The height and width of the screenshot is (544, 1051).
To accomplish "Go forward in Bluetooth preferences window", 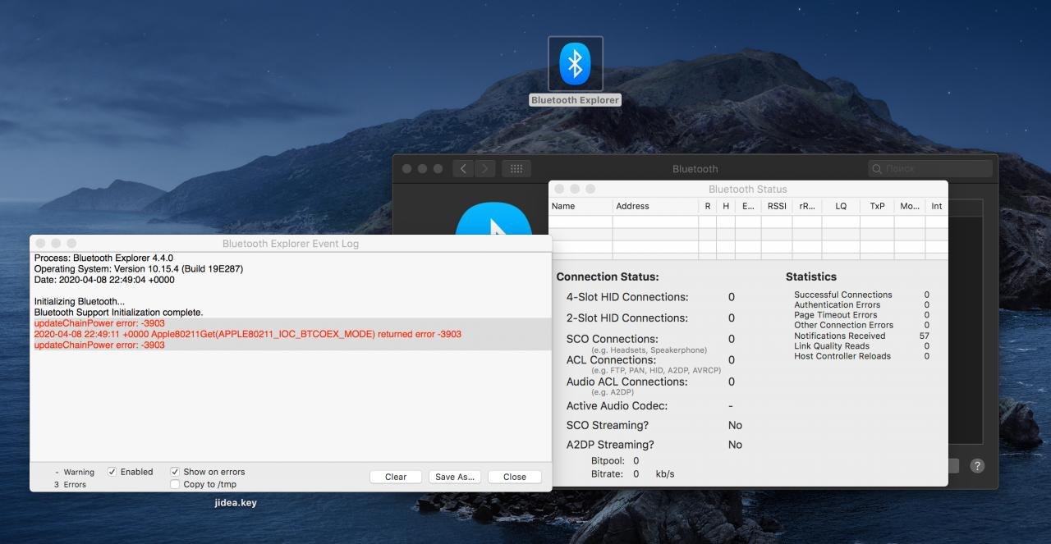I will tap(485, 168).
